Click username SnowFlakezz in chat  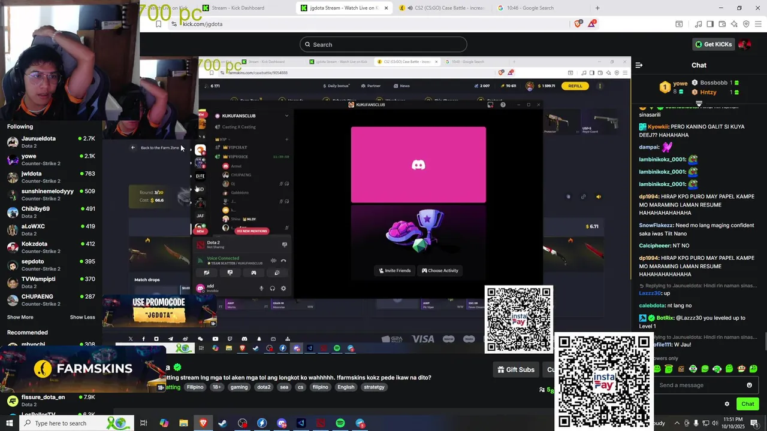tap(656, 225)
